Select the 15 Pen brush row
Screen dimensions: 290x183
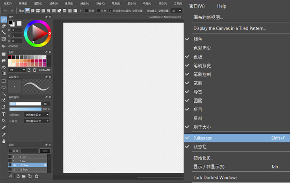pos(27,170)
